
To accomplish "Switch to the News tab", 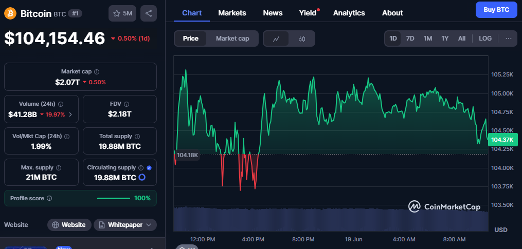I will [273, 13].
